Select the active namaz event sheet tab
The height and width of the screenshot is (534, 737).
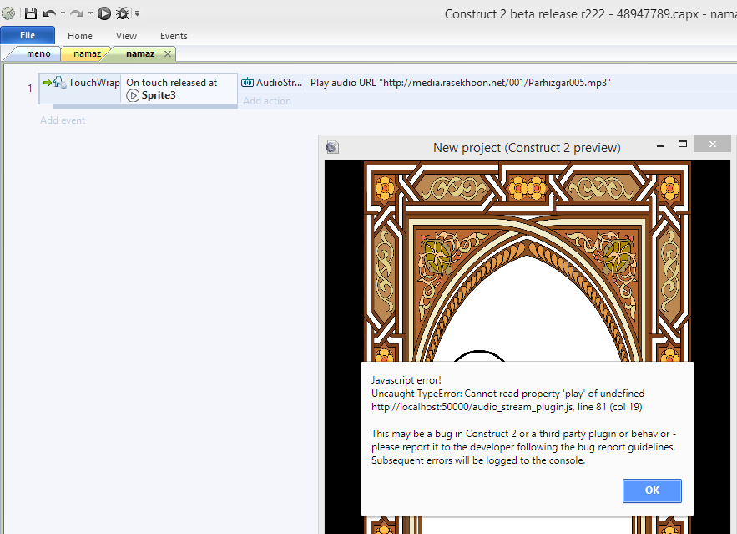tap(140, 53)
